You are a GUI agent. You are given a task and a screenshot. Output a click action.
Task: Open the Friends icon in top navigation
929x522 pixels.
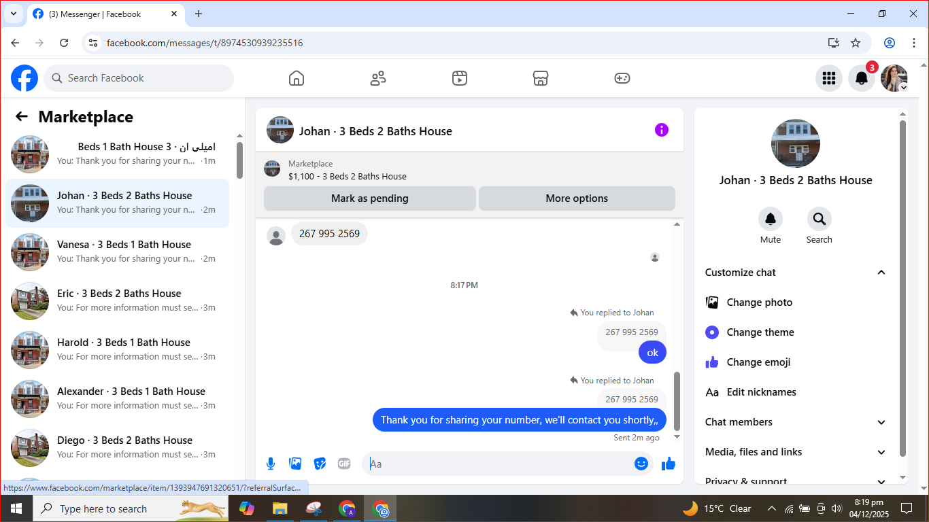pyautogui.click(x=378, y=78)
